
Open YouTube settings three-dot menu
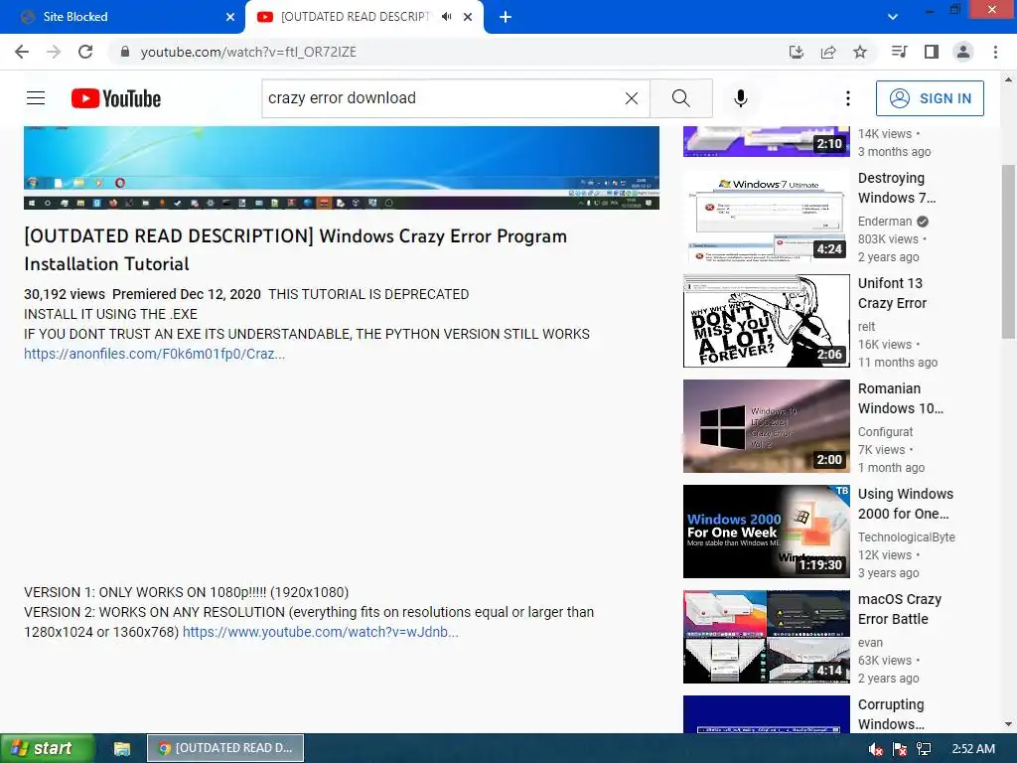pos(848,98)
